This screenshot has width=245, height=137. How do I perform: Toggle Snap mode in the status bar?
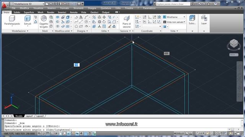click(x=43, y=134)
